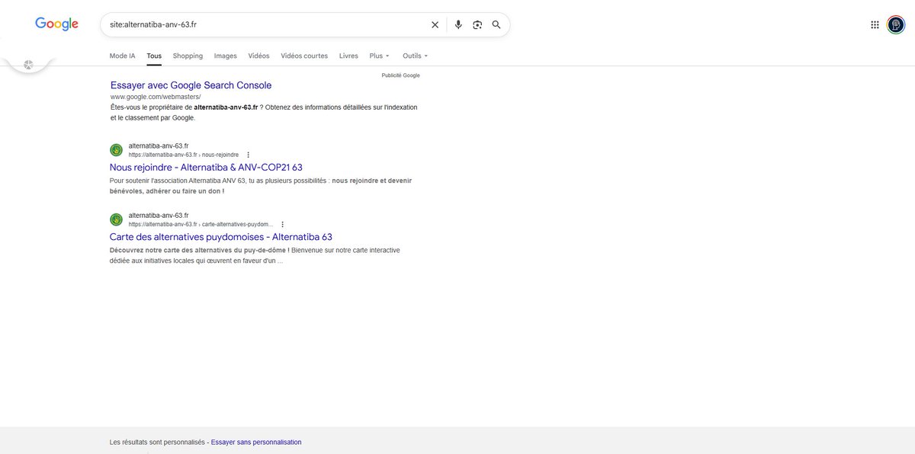Switch to the Mode IA tab
The image size is (915, 454).
pyautogui.click(x=122, y=56)
